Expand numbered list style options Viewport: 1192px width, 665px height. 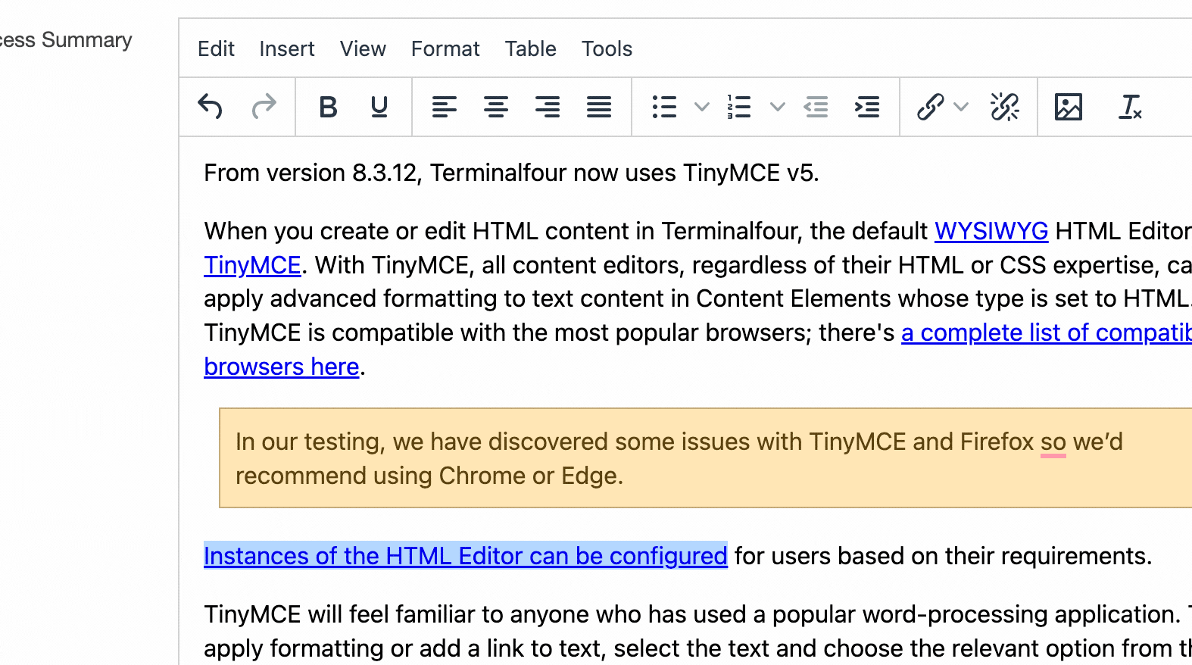point(777,107)
